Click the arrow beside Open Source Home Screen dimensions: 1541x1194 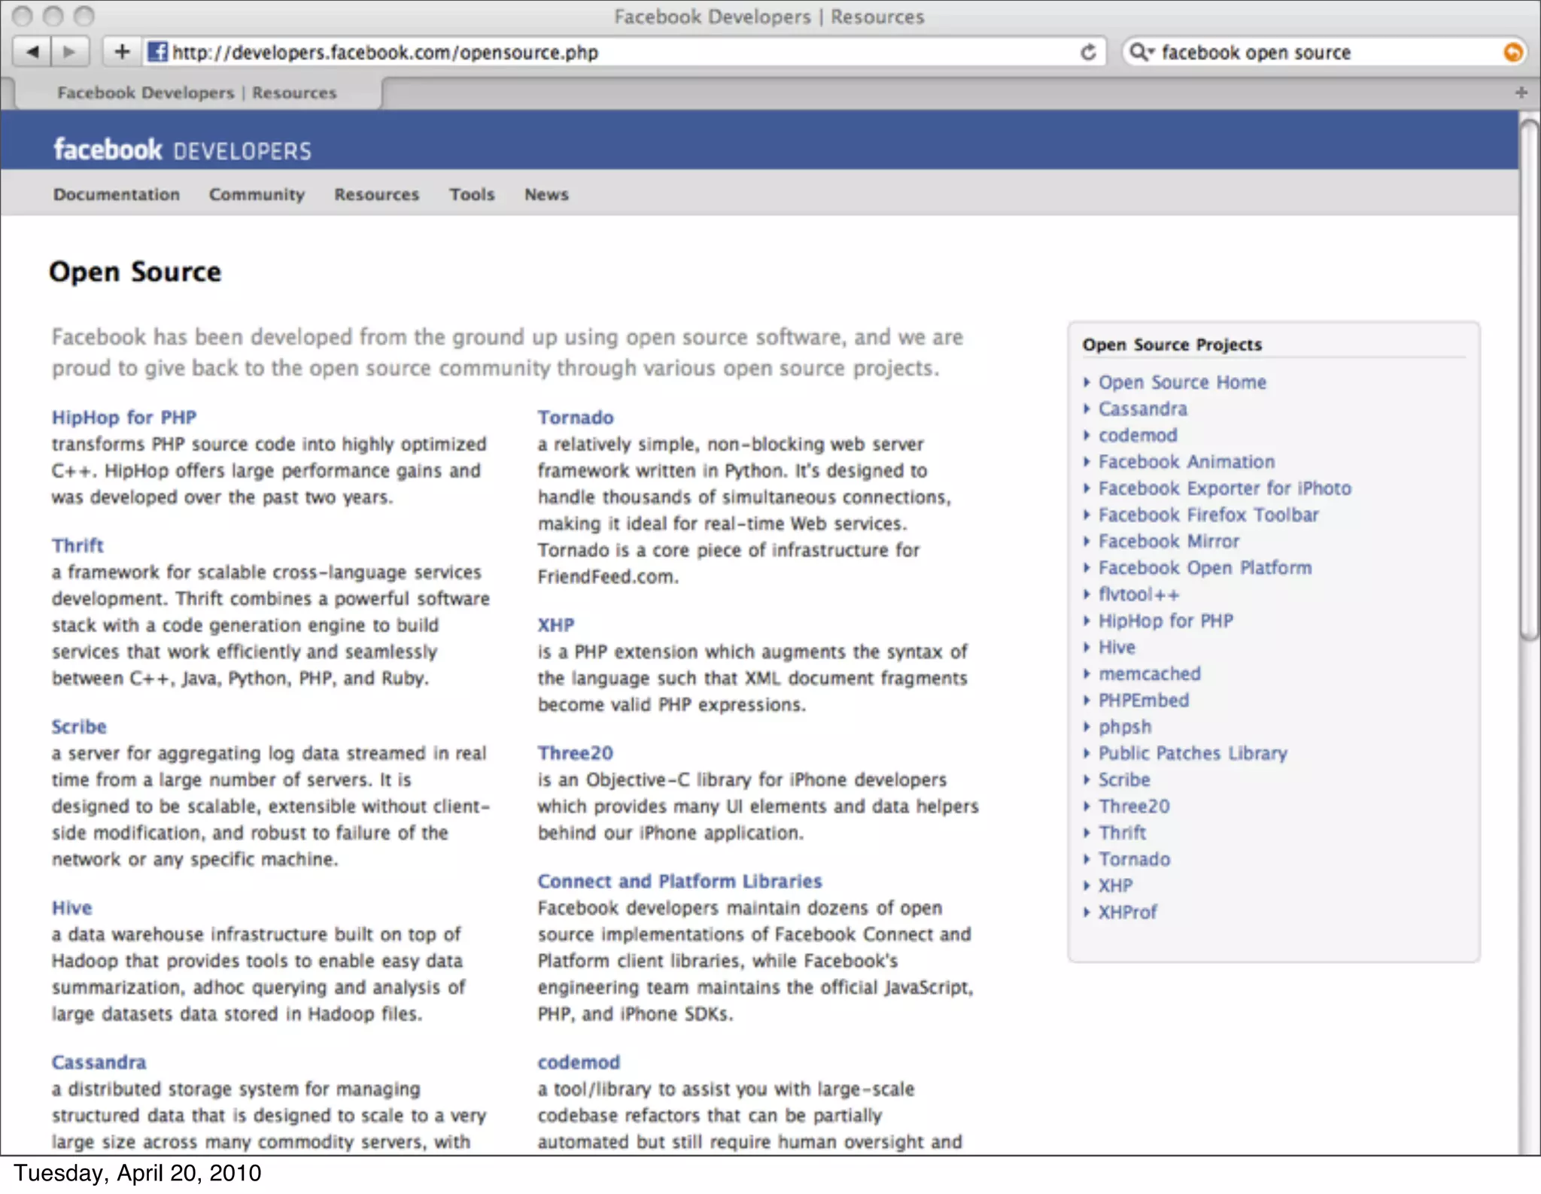(1087, 382)
